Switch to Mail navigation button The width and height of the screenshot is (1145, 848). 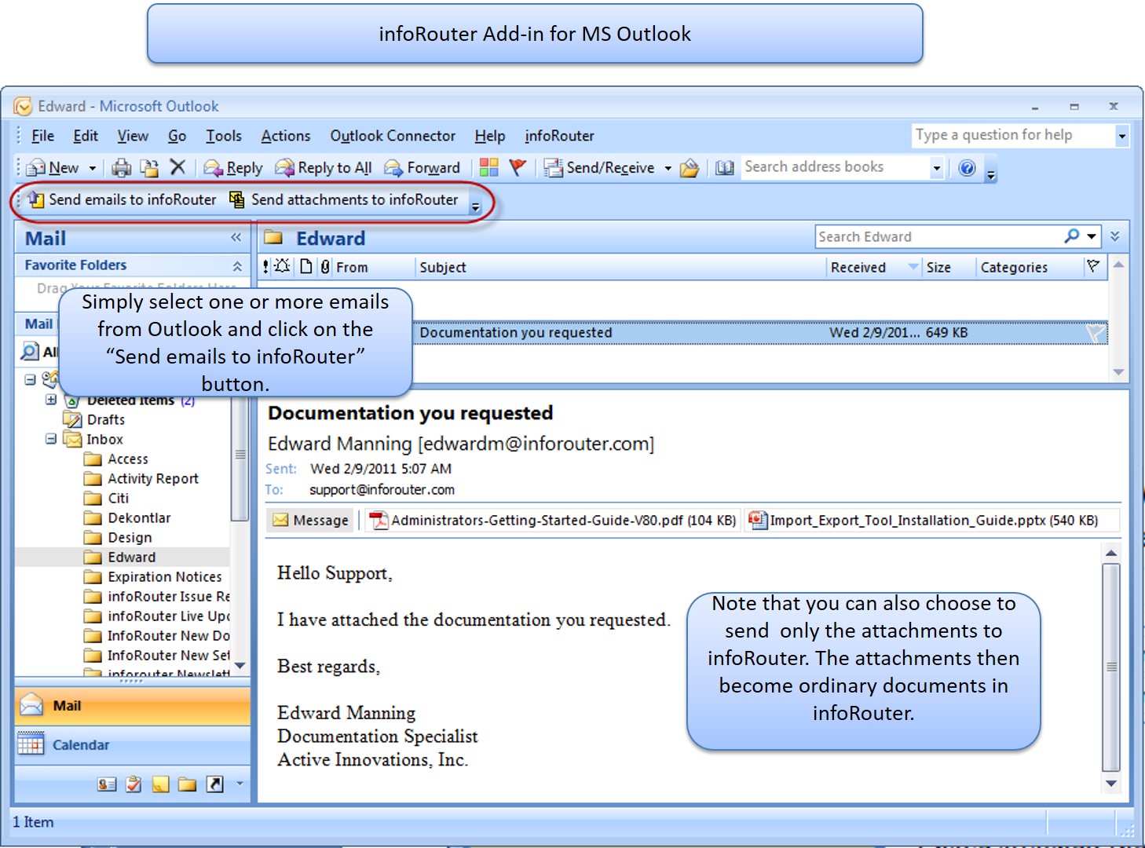tap(132, 706)
